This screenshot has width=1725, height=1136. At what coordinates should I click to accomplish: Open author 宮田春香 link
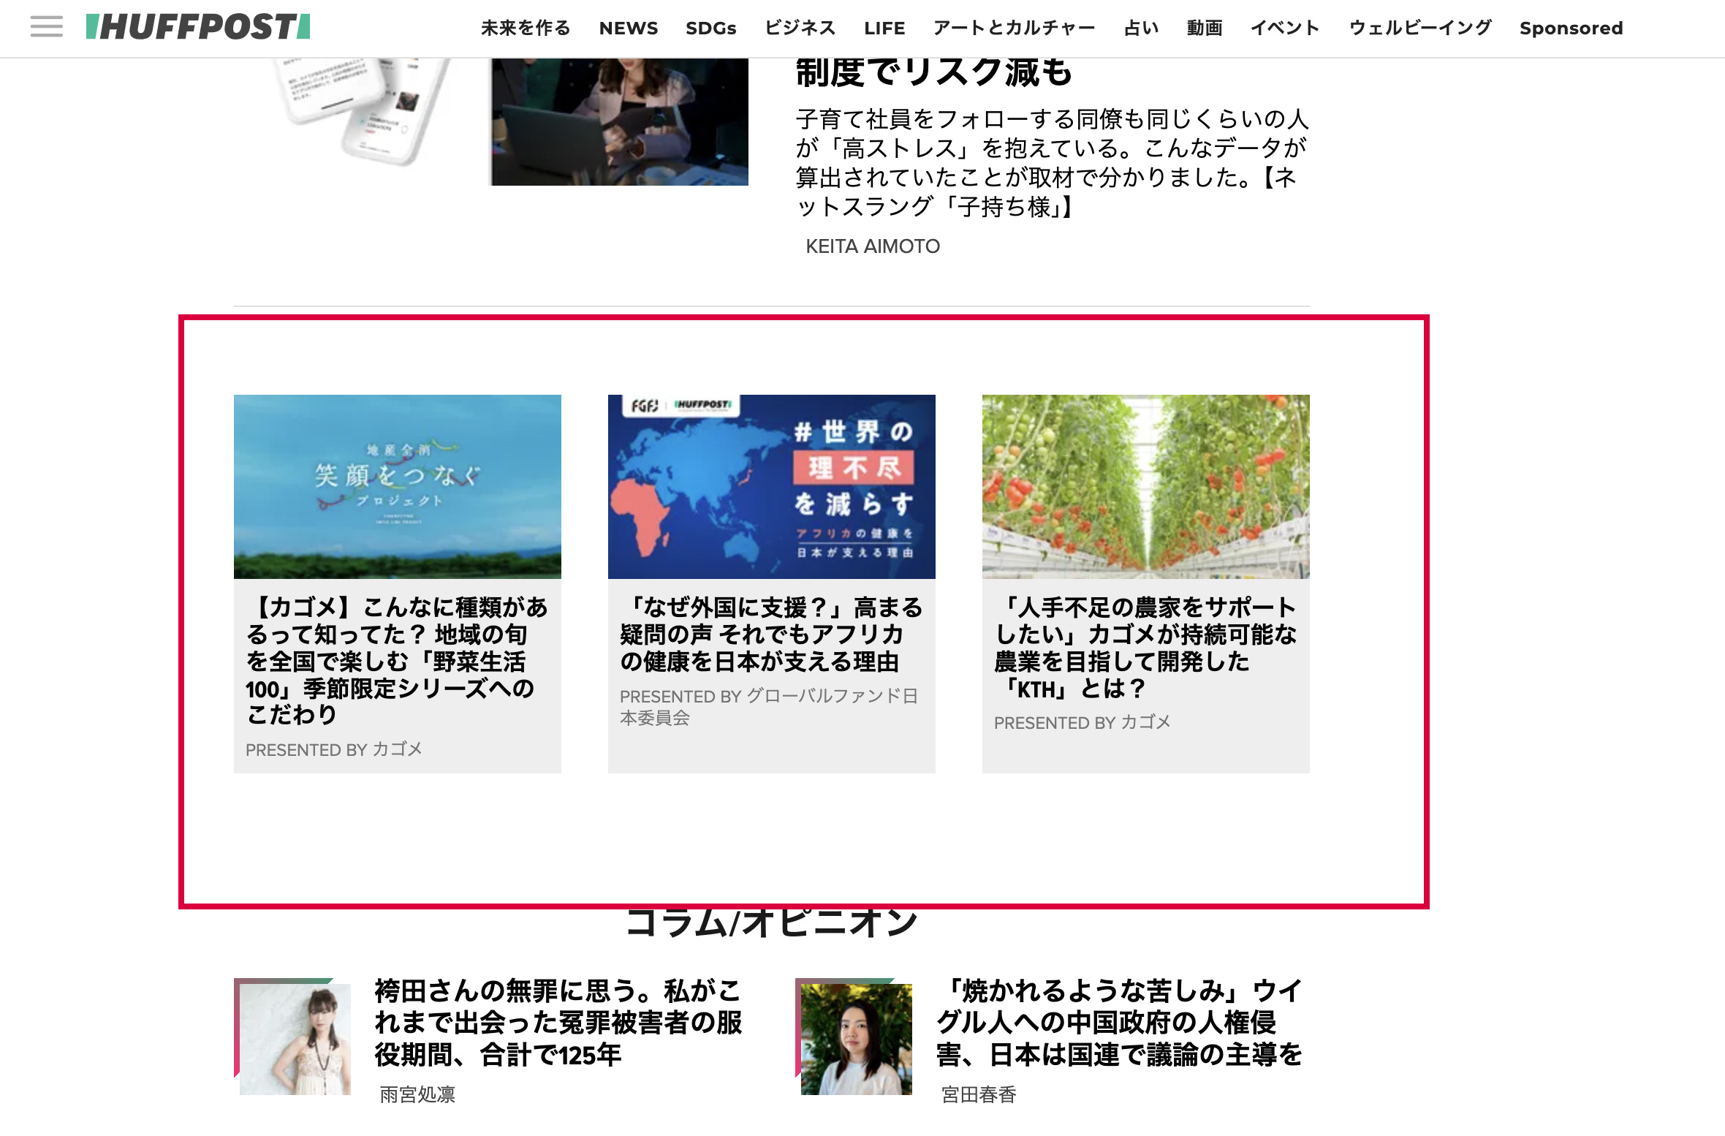click(979, 1094)
